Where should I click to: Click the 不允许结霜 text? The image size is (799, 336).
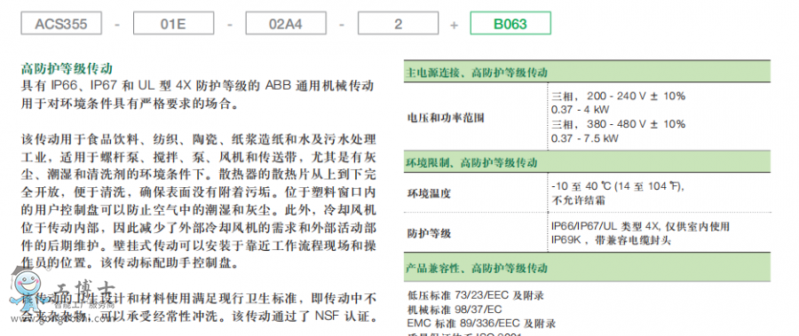click(x=577, y=200)
